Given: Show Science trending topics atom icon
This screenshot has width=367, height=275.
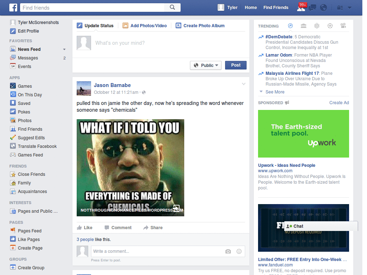Looking at the screenshot, I should coord(317,25).
